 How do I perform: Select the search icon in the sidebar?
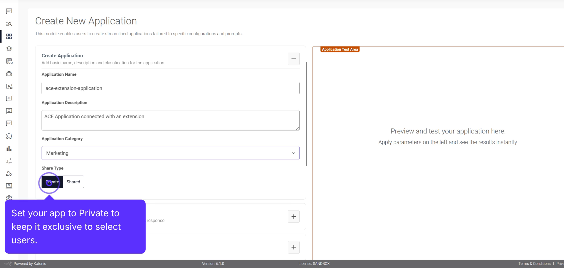pos(9,24)
